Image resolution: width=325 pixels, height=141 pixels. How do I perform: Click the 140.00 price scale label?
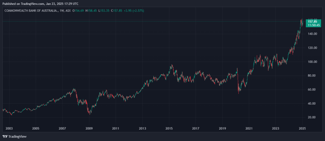click(313, 34)
